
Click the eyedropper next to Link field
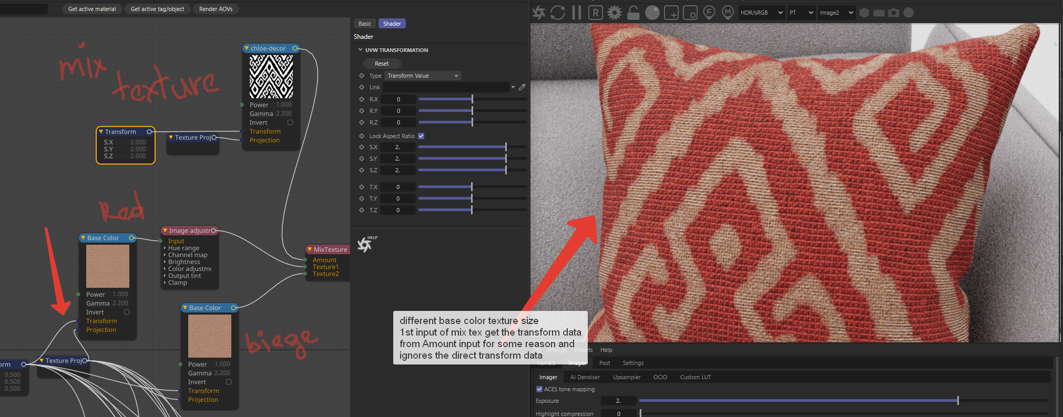click(x=522, y=87)
